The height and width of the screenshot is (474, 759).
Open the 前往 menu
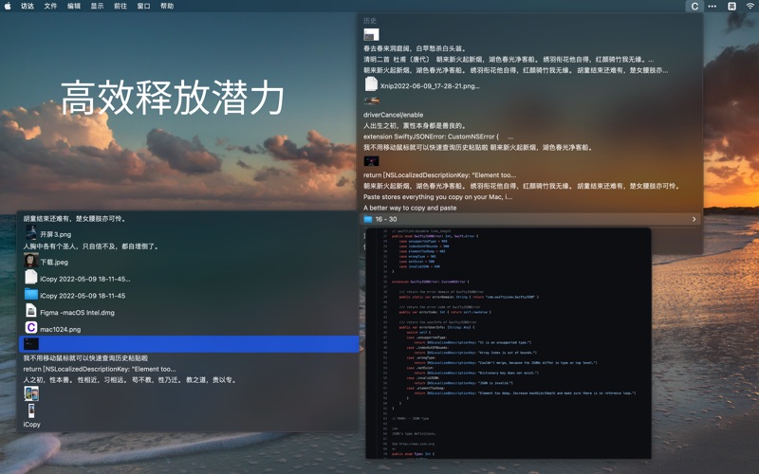[x=120, y=6]
